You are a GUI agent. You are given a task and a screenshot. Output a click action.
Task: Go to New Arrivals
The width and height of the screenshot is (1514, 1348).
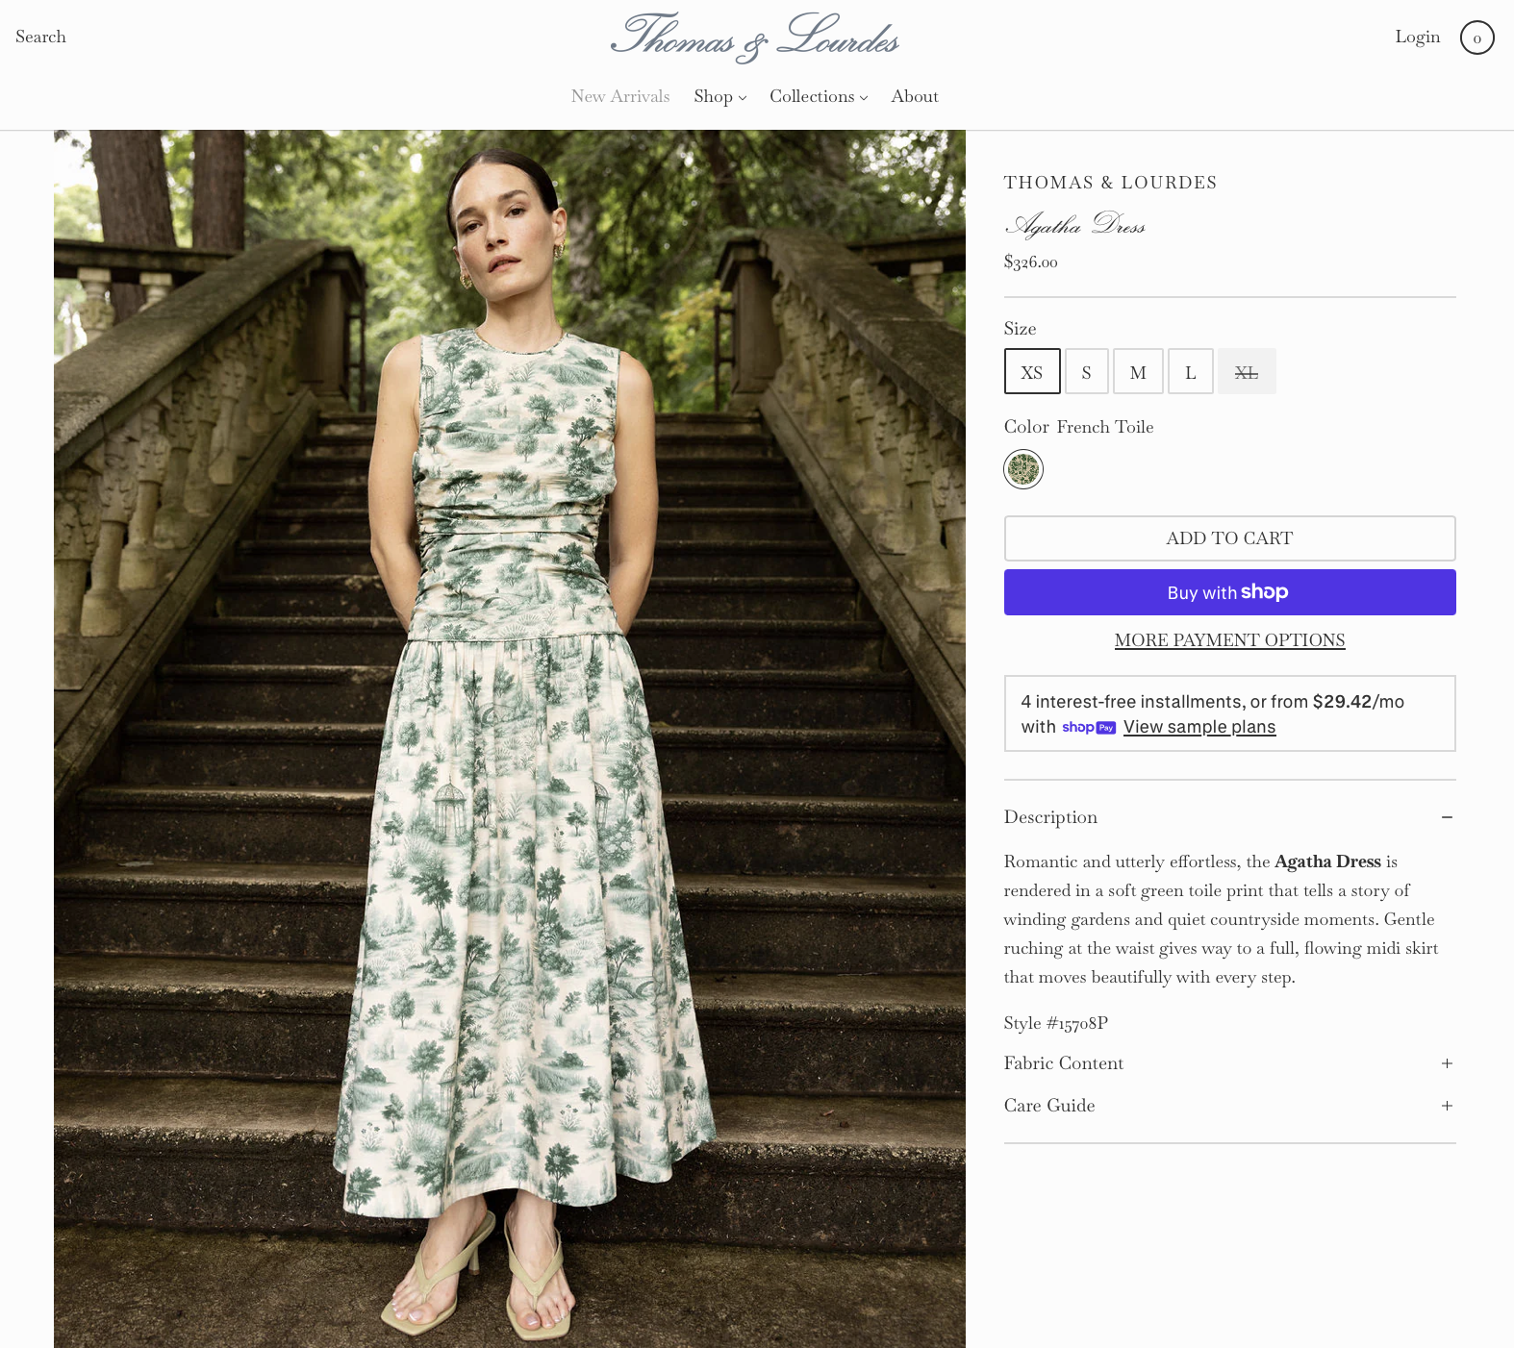pos(620,96)
